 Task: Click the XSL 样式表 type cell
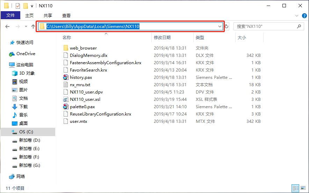click(x=206, y=99)
